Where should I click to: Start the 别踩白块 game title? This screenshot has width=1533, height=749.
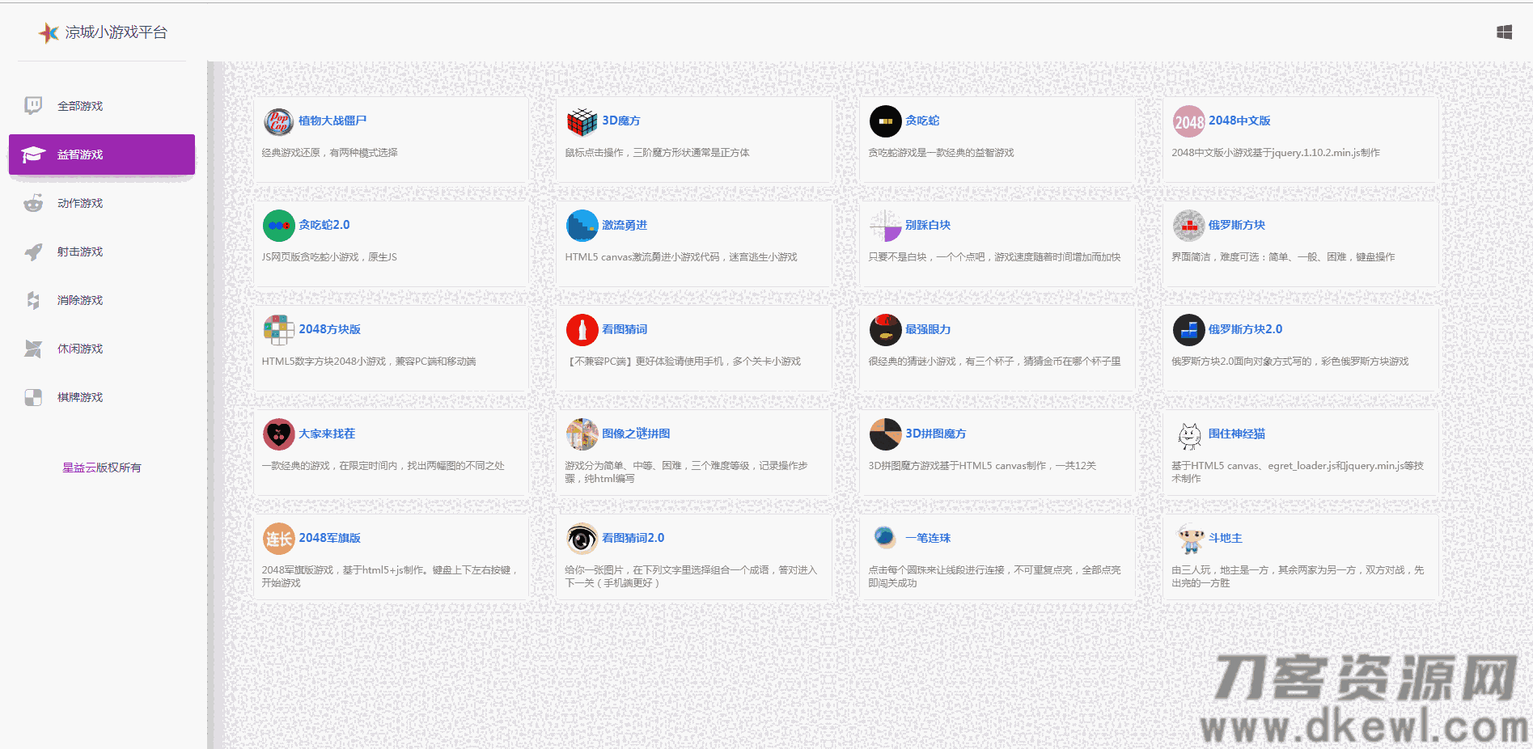pos(928,225)
